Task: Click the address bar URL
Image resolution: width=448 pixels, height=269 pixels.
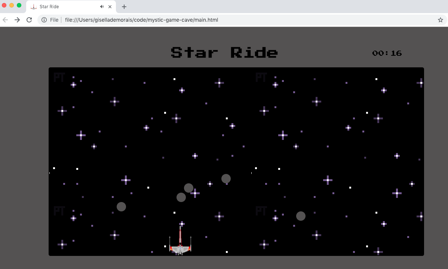Action: pos(141,20)
